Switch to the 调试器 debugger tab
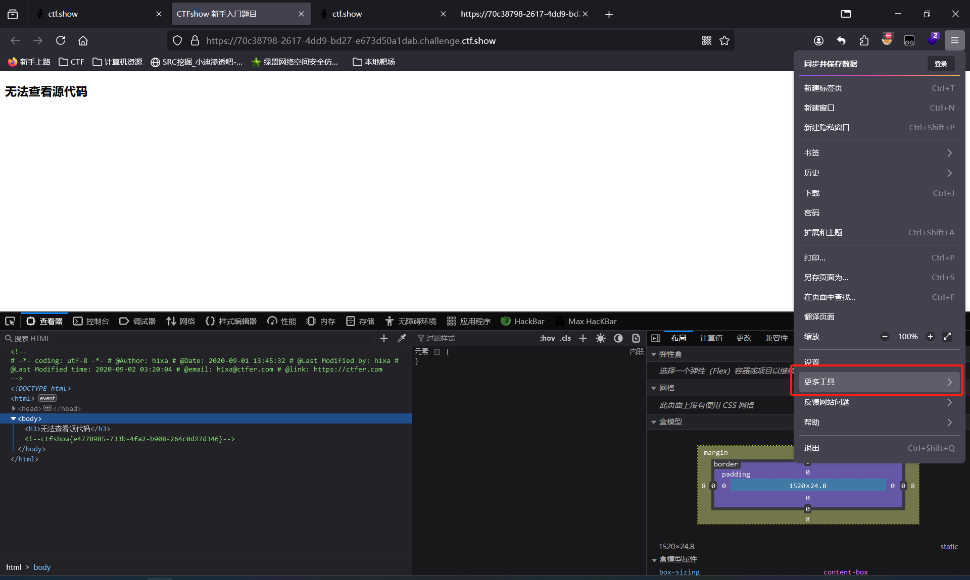This screenshot has width=970, height=580. (137, 321)
